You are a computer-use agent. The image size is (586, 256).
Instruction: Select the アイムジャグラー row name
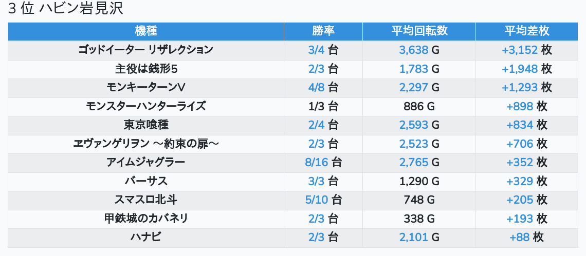(146, 162)
